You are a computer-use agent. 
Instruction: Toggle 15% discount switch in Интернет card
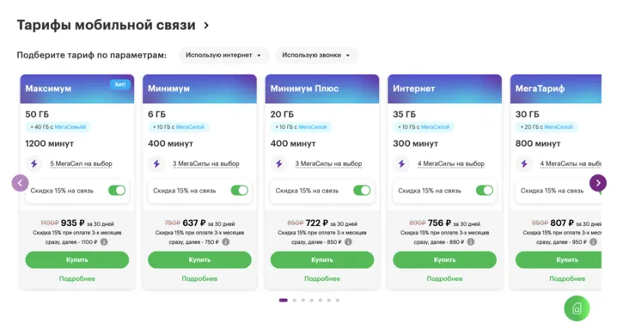485,191
